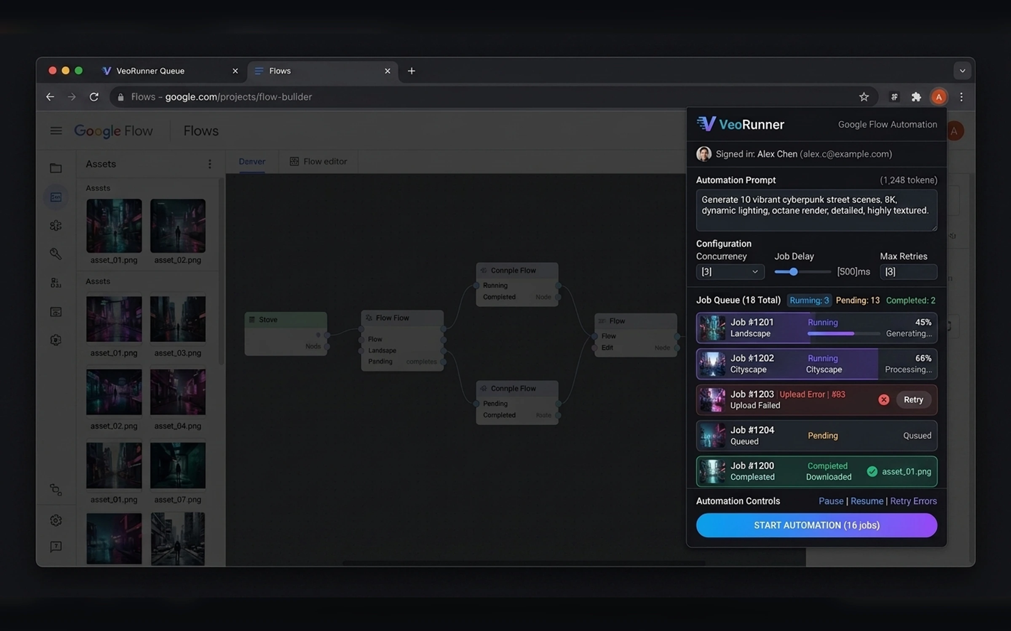Viewport: 1011px width, 631px height.
Task: Reload the page
Action: (94, 97)
